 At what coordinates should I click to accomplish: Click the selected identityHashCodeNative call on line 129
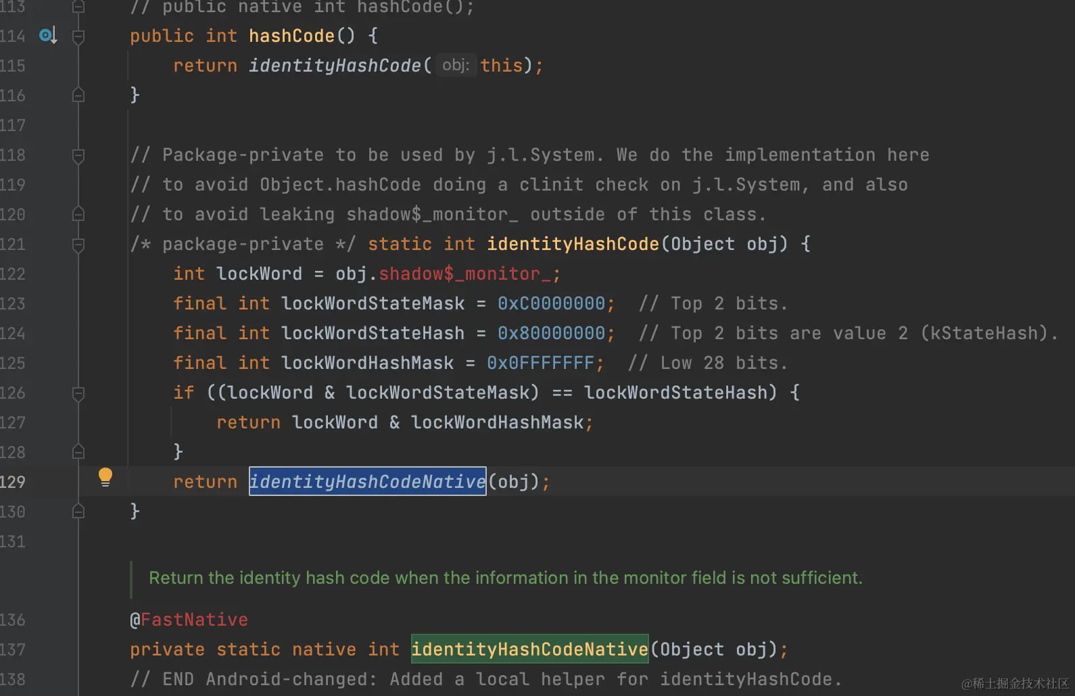tap(368, 482)
